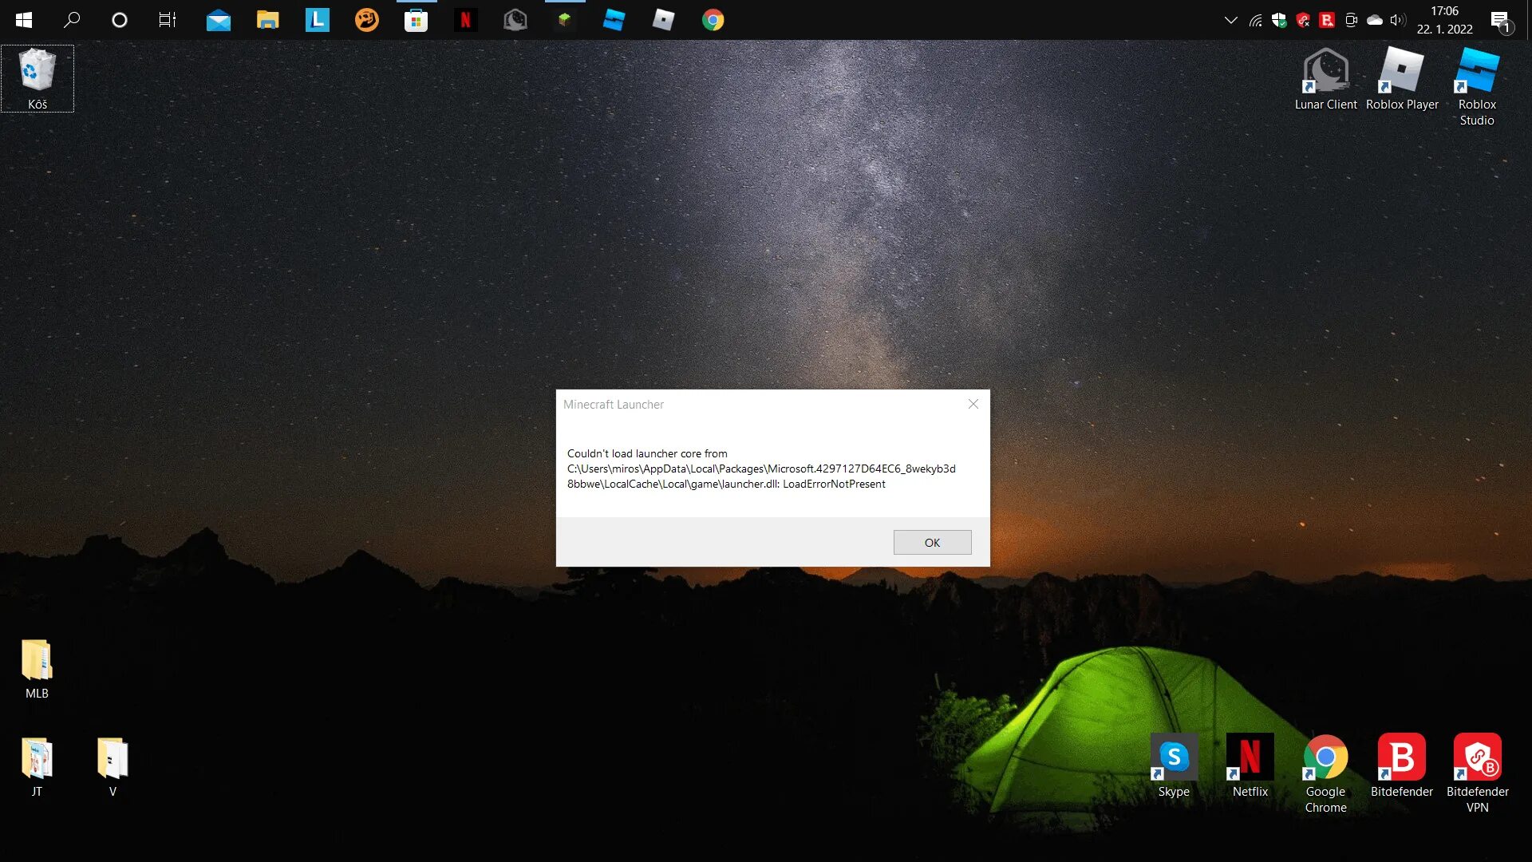Image resolution: width=1532 pixels, height=862 pixels.
Task: Show hidden system tray icons
Action: [x=1230, y=20]
